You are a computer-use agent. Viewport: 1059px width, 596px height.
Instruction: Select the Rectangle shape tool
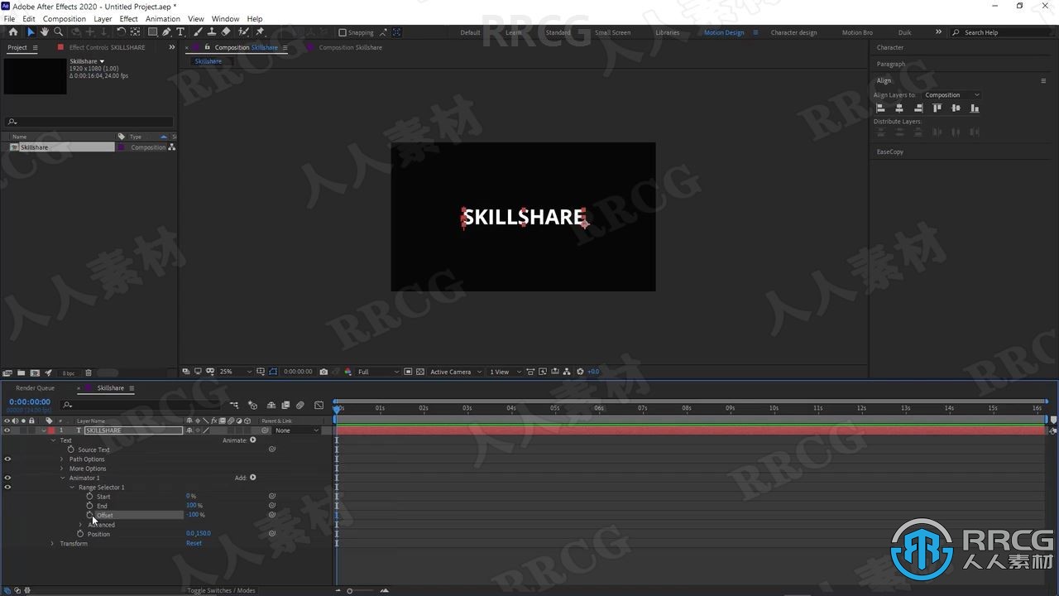coord(153,32)
